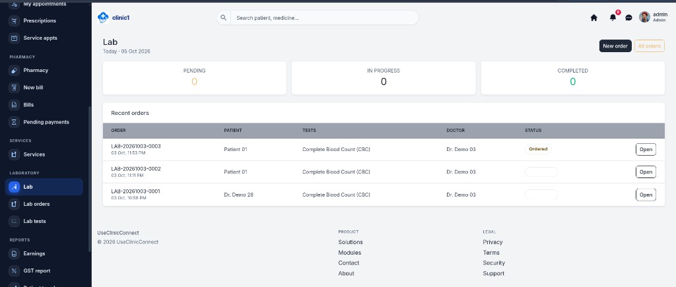Open messages chat bubble icon

(x=628, y=18)
